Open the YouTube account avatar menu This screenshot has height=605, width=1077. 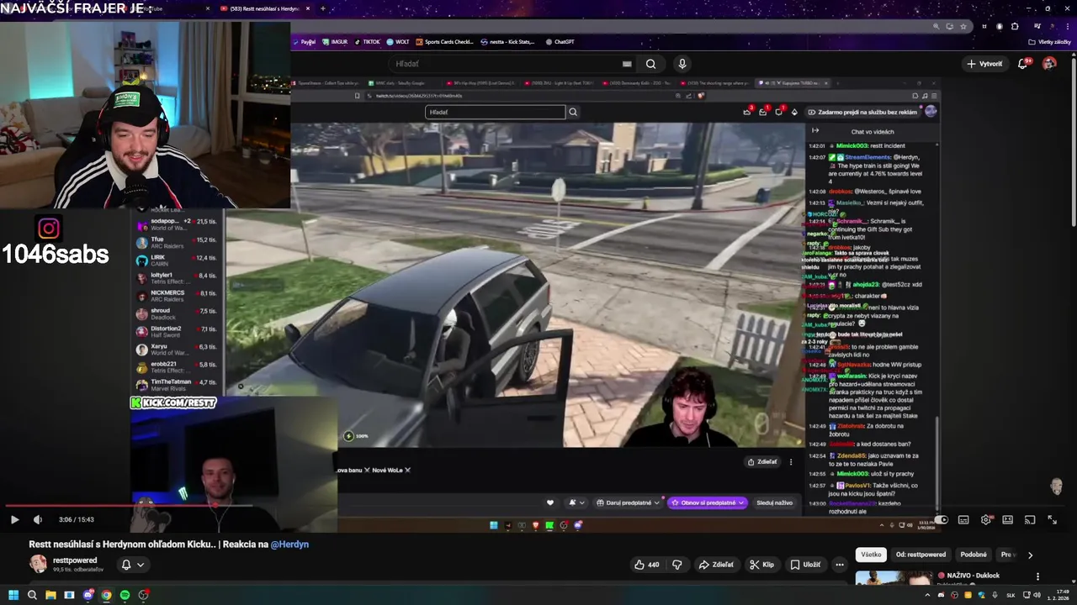coord(1049,64)
